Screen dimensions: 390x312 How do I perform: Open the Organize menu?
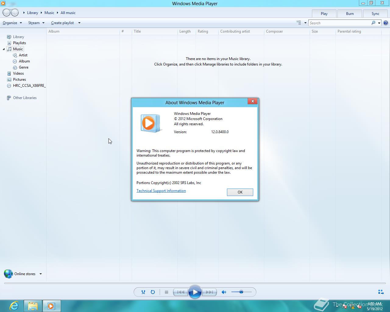coord(12,23)
